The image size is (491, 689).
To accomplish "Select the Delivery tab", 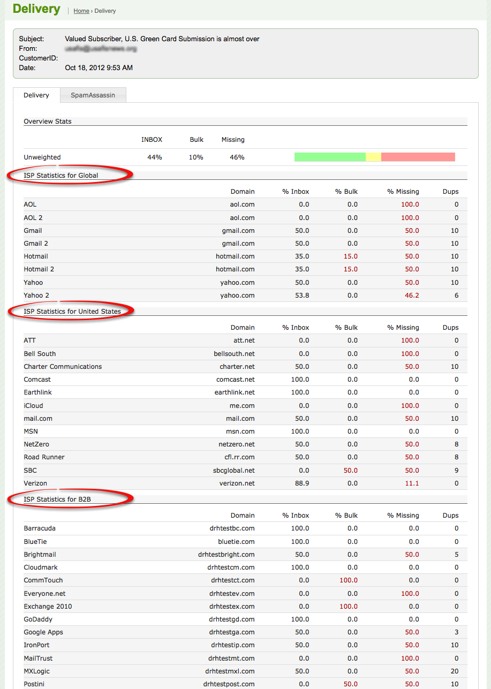I will (x=36, y=95).
